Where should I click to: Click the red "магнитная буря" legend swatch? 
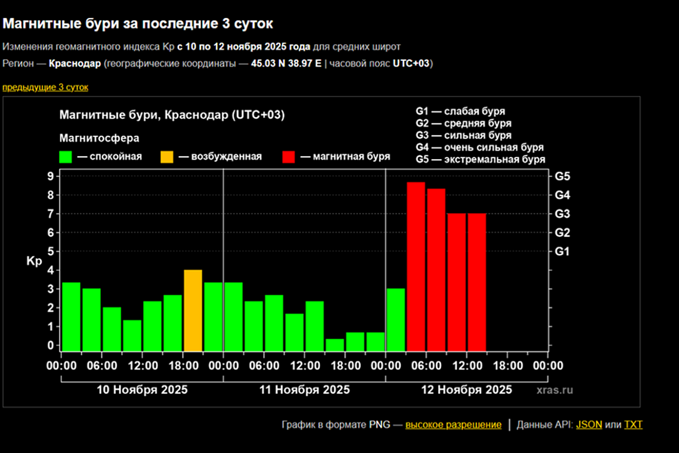coord(289,156)
